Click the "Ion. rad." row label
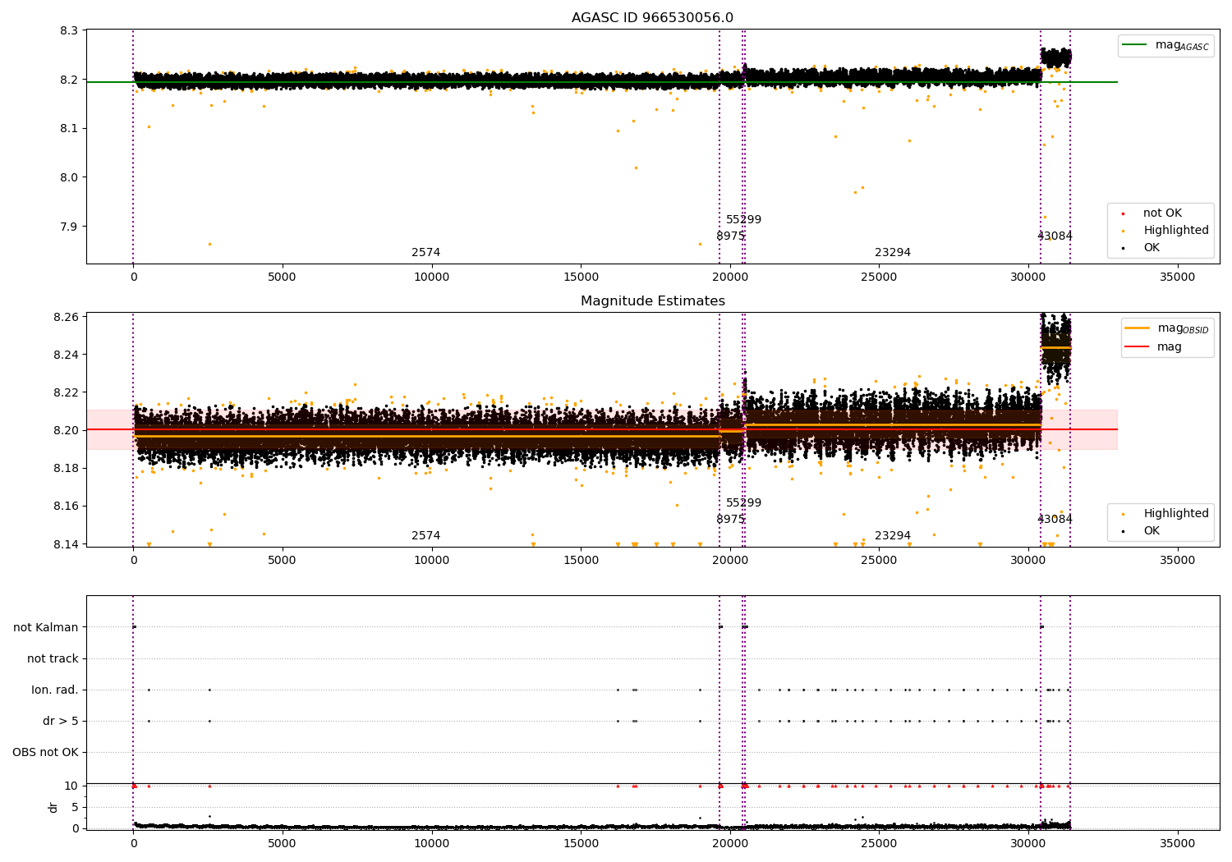This screenshot has height=862, width=1232. (x=55, y=690)
